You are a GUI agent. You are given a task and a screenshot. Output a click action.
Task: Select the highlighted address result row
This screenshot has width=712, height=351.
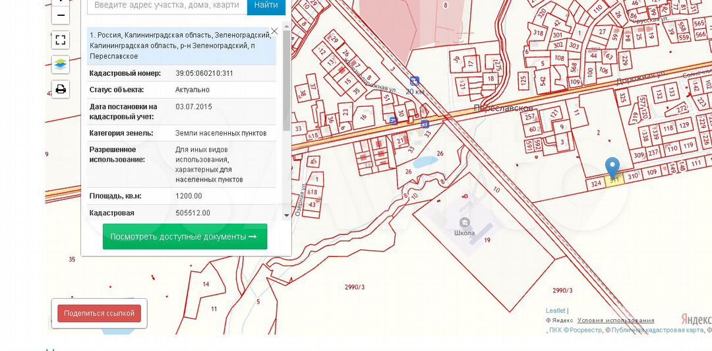181,46
